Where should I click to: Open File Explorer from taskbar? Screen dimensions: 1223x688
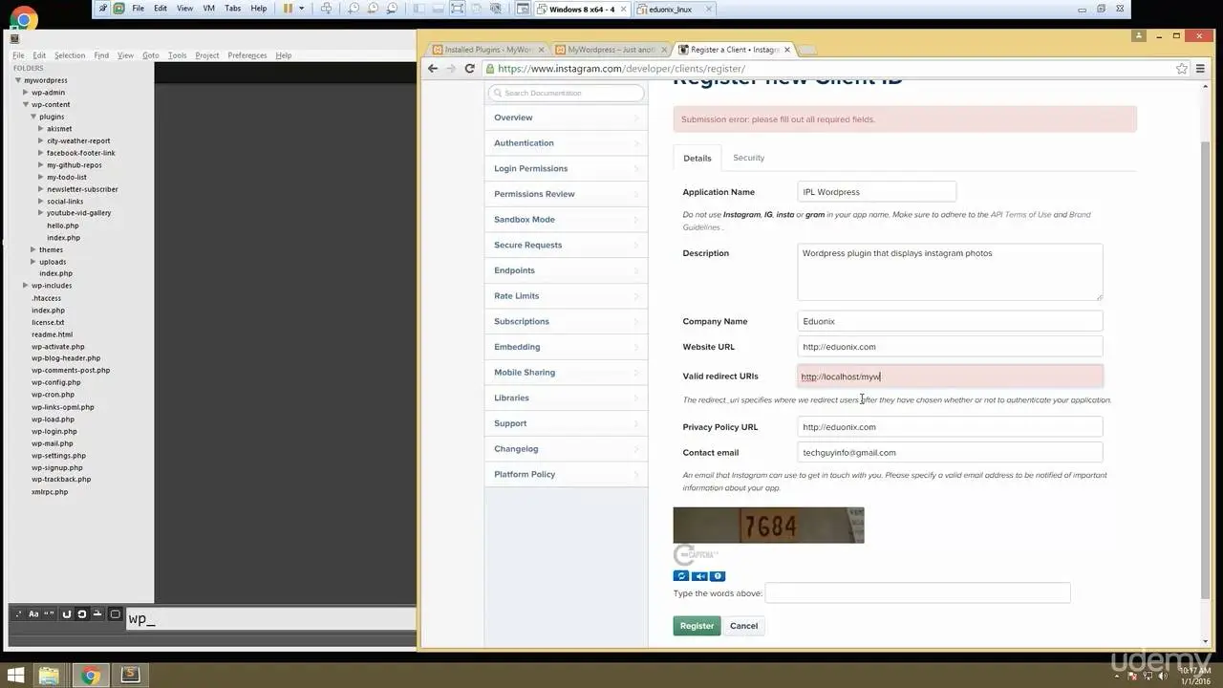click(49, 677)
